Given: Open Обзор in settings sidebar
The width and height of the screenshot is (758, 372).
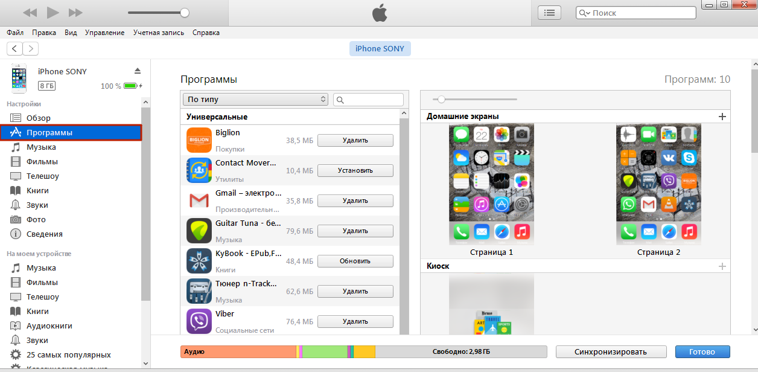Looking at the screenshot, I should (71, 118).
